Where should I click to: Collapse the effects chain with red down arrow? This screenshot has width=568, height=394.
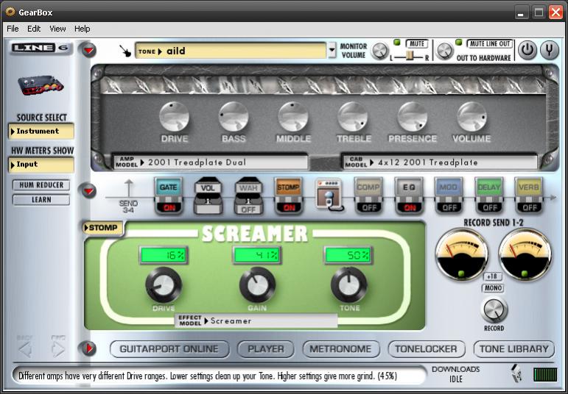pos(88,191)
